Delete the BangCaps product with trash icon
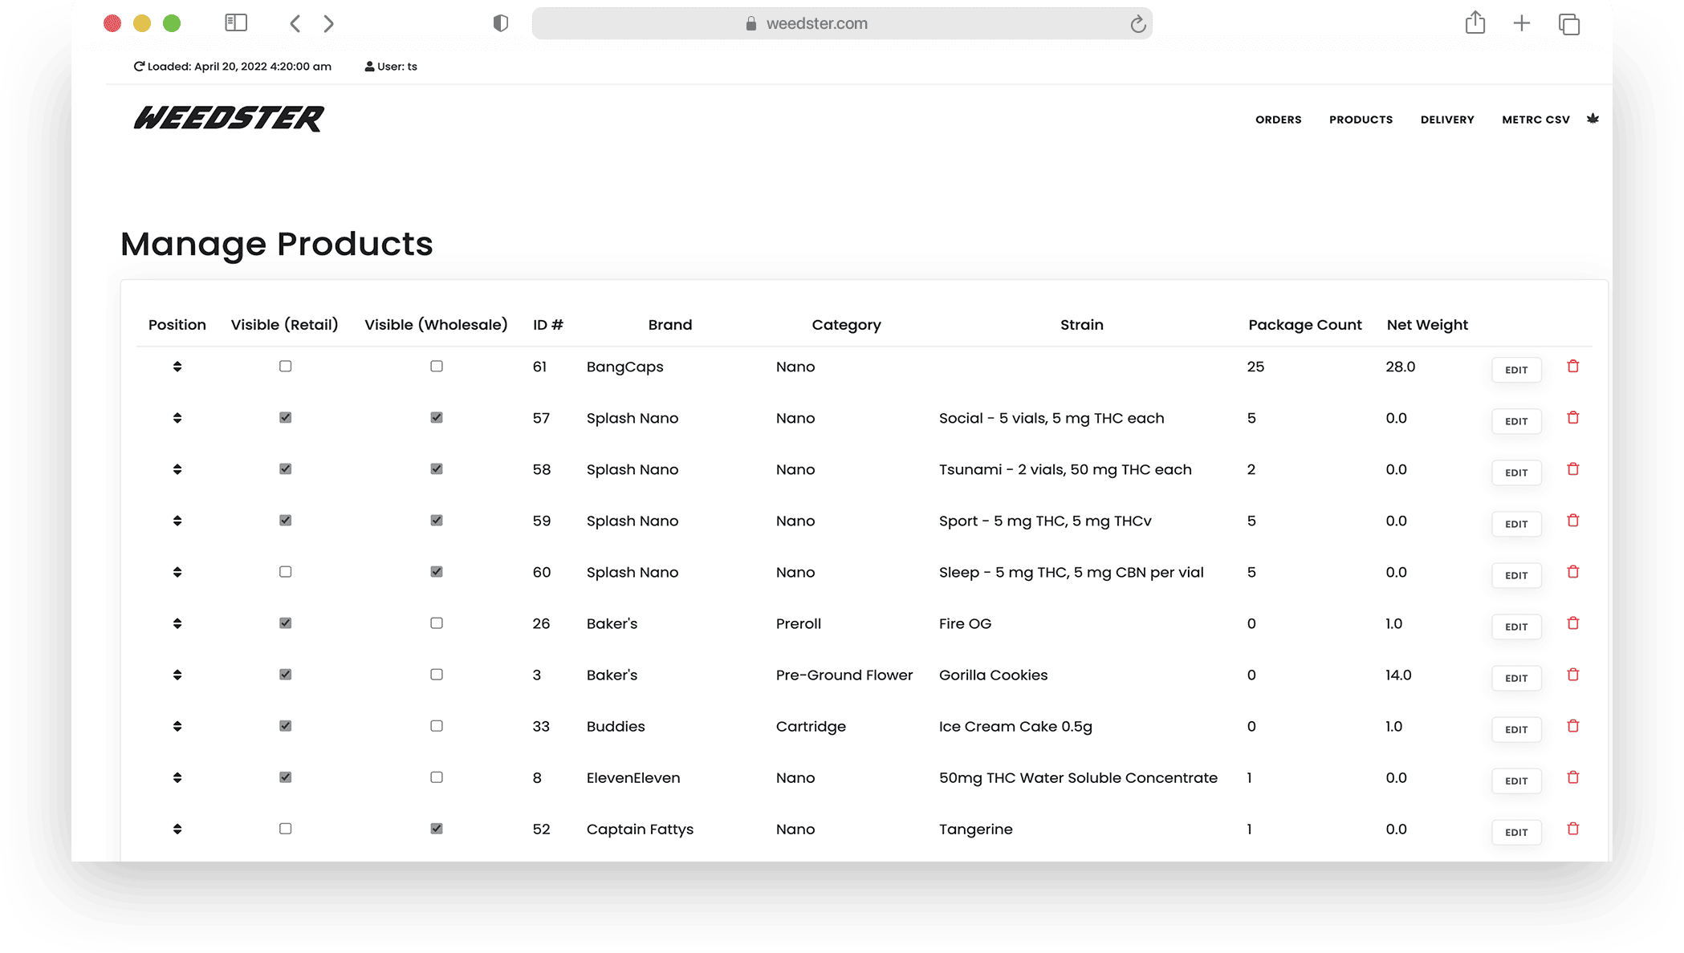This screenshot has height=953, width=1684. [x=1572, y=367]
